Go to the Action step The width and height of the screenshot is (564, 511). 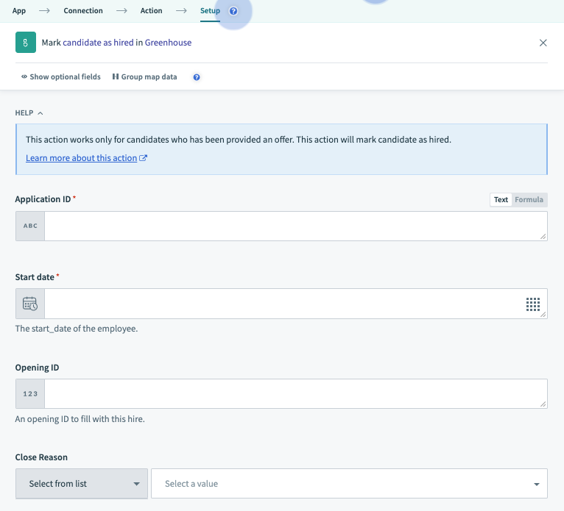coord(151,11)
